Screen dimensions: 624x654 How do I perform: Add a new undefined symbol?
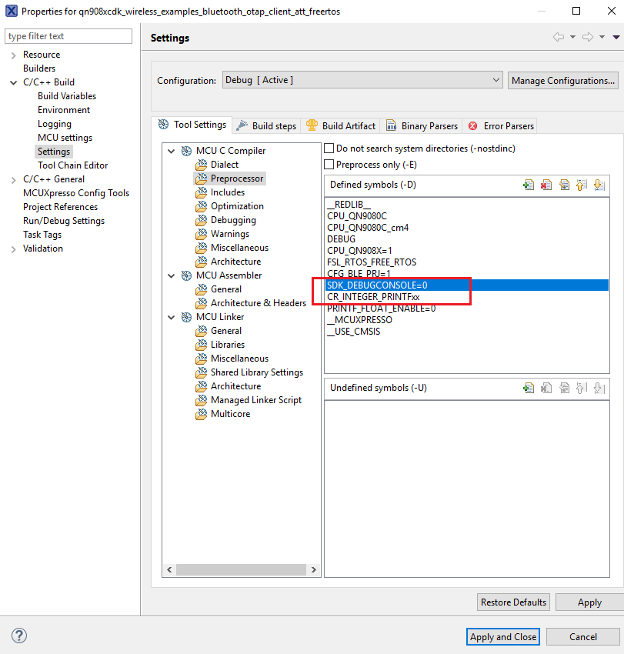529,388
